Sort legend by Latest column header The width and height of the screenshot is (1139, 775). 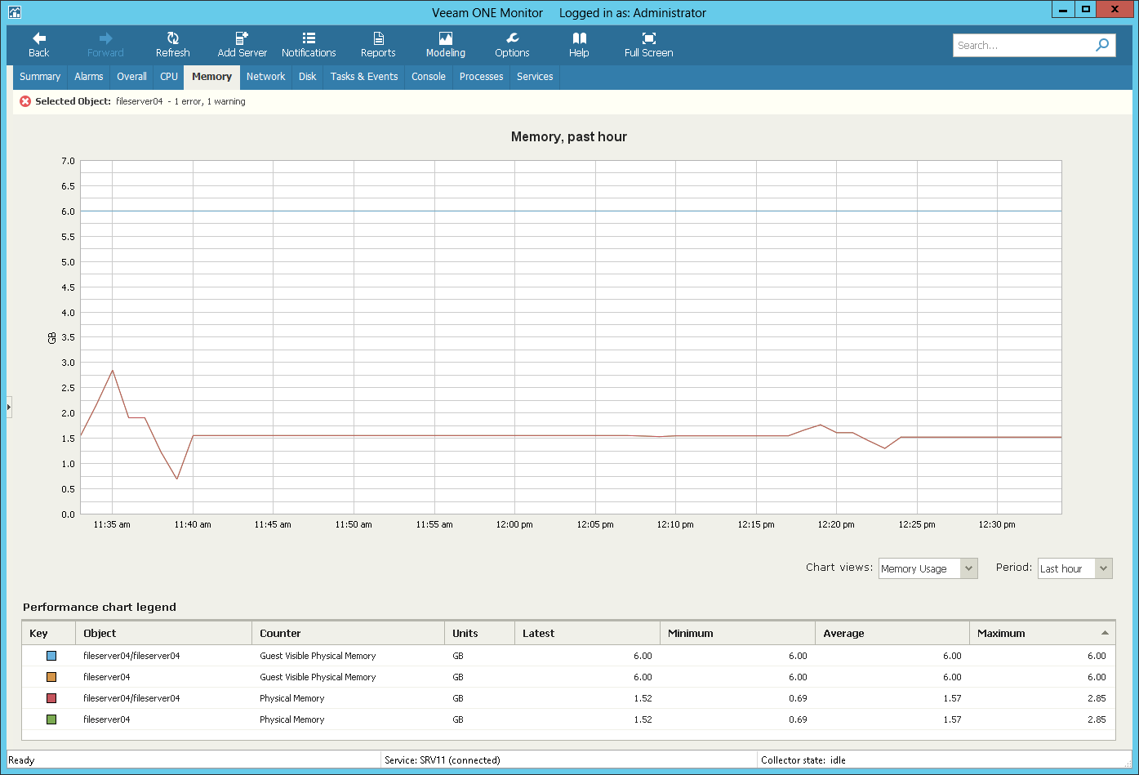coord(588,633)
